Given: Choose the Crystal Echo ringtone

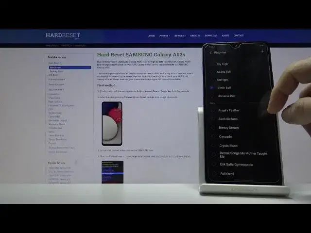Looking at the screenshot, I should pos(228,146).
